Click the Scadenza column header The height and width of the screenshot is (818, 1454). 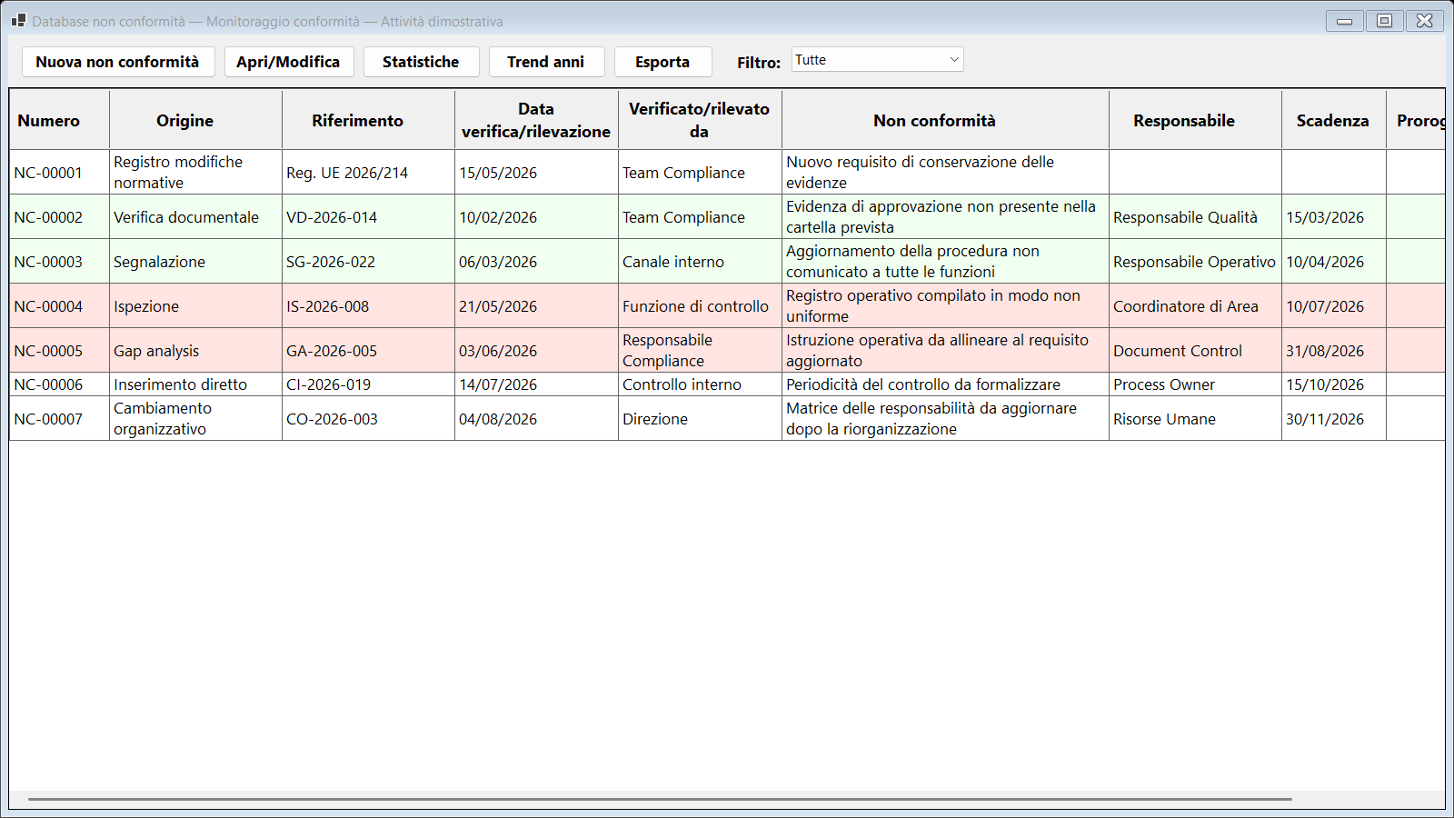(1333, 120)
